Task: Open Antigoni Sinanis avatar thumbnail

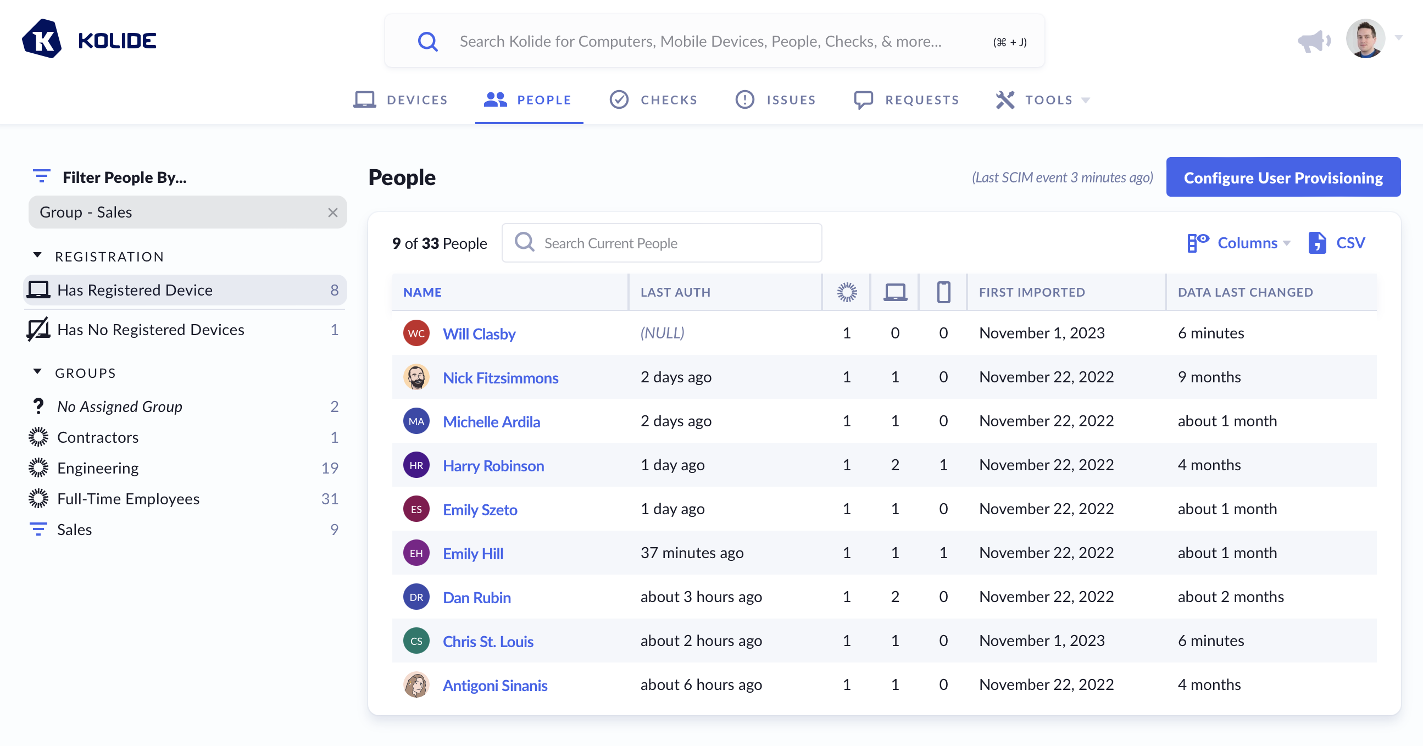Action: (x=416, y=684)
